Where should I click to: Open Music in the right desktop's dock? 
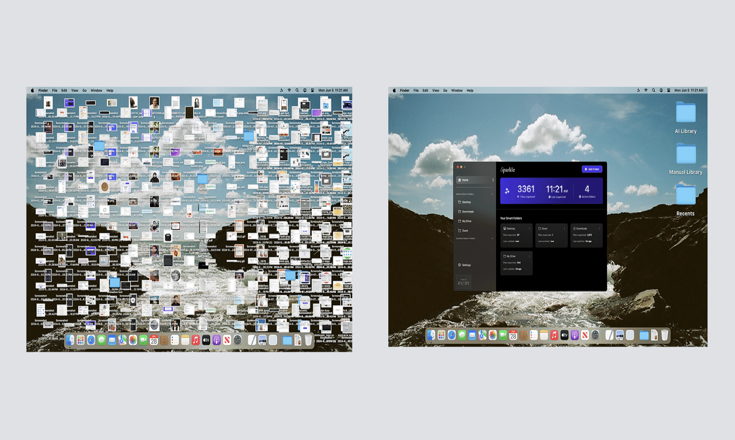[x=554, y=335]
